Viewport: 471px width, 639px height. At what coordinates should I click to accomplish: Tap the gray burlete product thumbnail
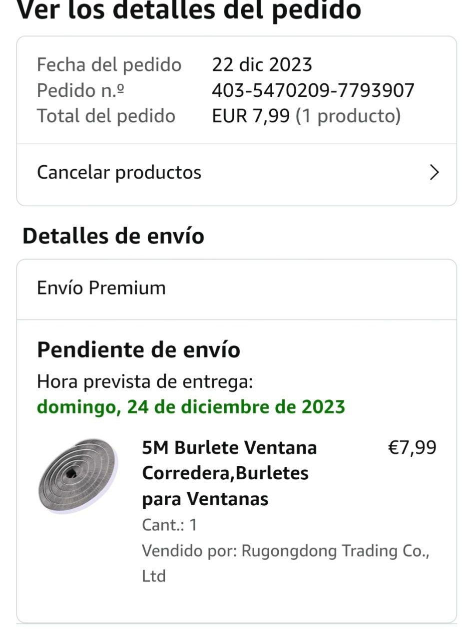pos(78,476)
